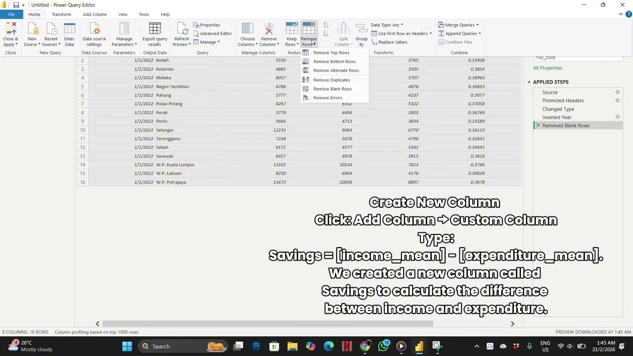Sort ascending with the A-Z icon
Viewport: 633px width, 356px height.
pyautogui.click(x=326, y=25)
